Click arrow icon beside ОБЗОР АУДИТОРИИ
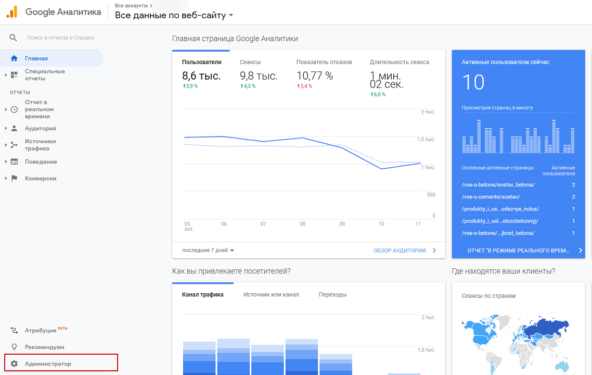This screenshot has width=592, height=375. 434,250
